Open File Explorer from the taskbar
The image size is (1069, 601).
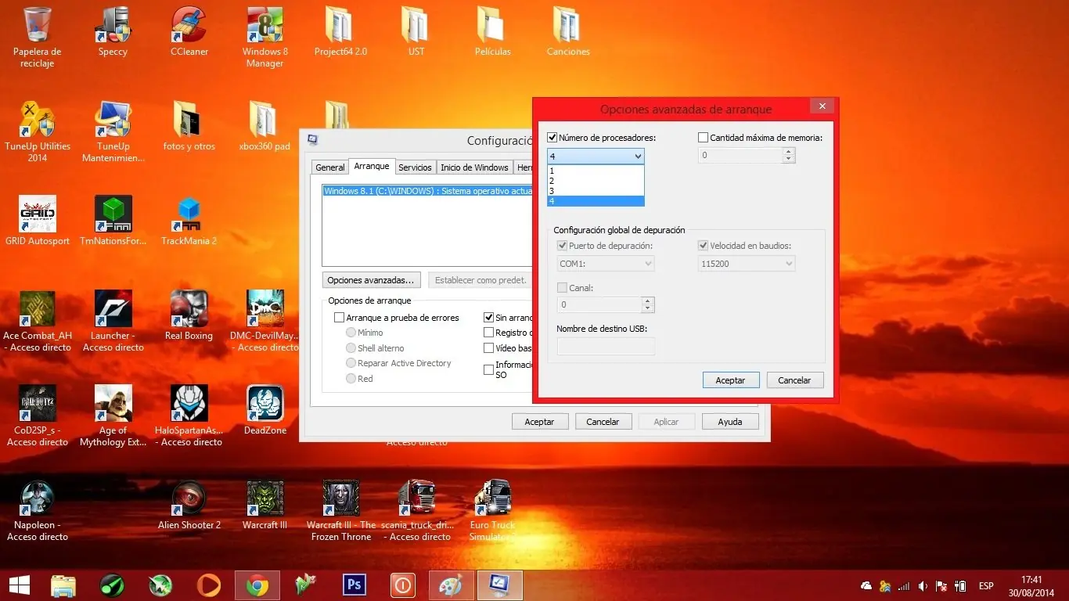click(x=63, y=585)
